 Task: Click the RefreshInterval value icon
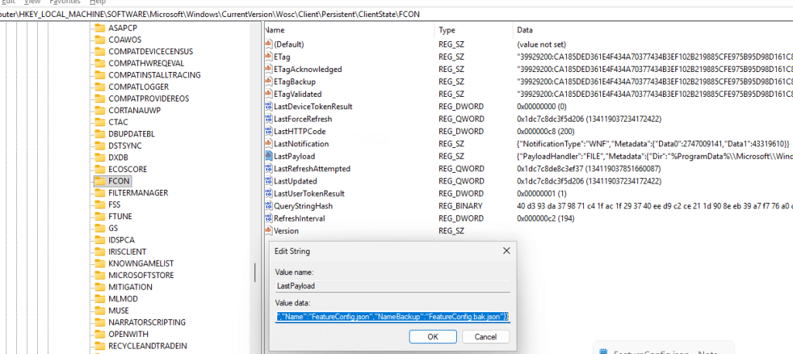click(x=268, y=218)
